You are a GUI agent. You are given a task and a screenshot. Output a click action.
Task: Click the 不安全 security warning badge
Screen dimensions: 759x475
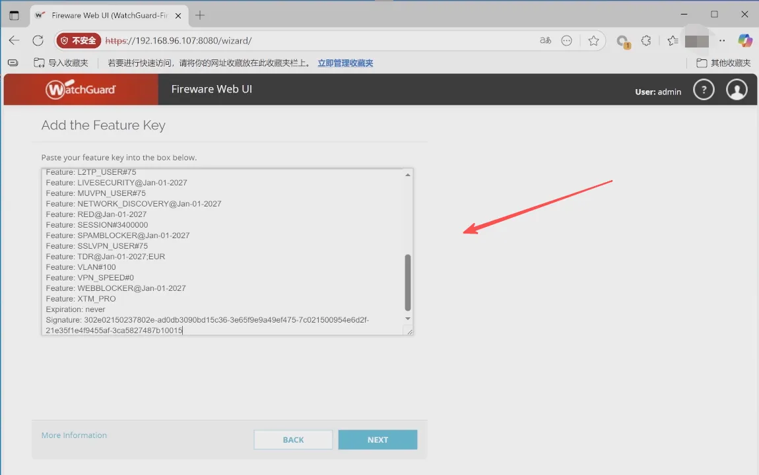(79, 41)
